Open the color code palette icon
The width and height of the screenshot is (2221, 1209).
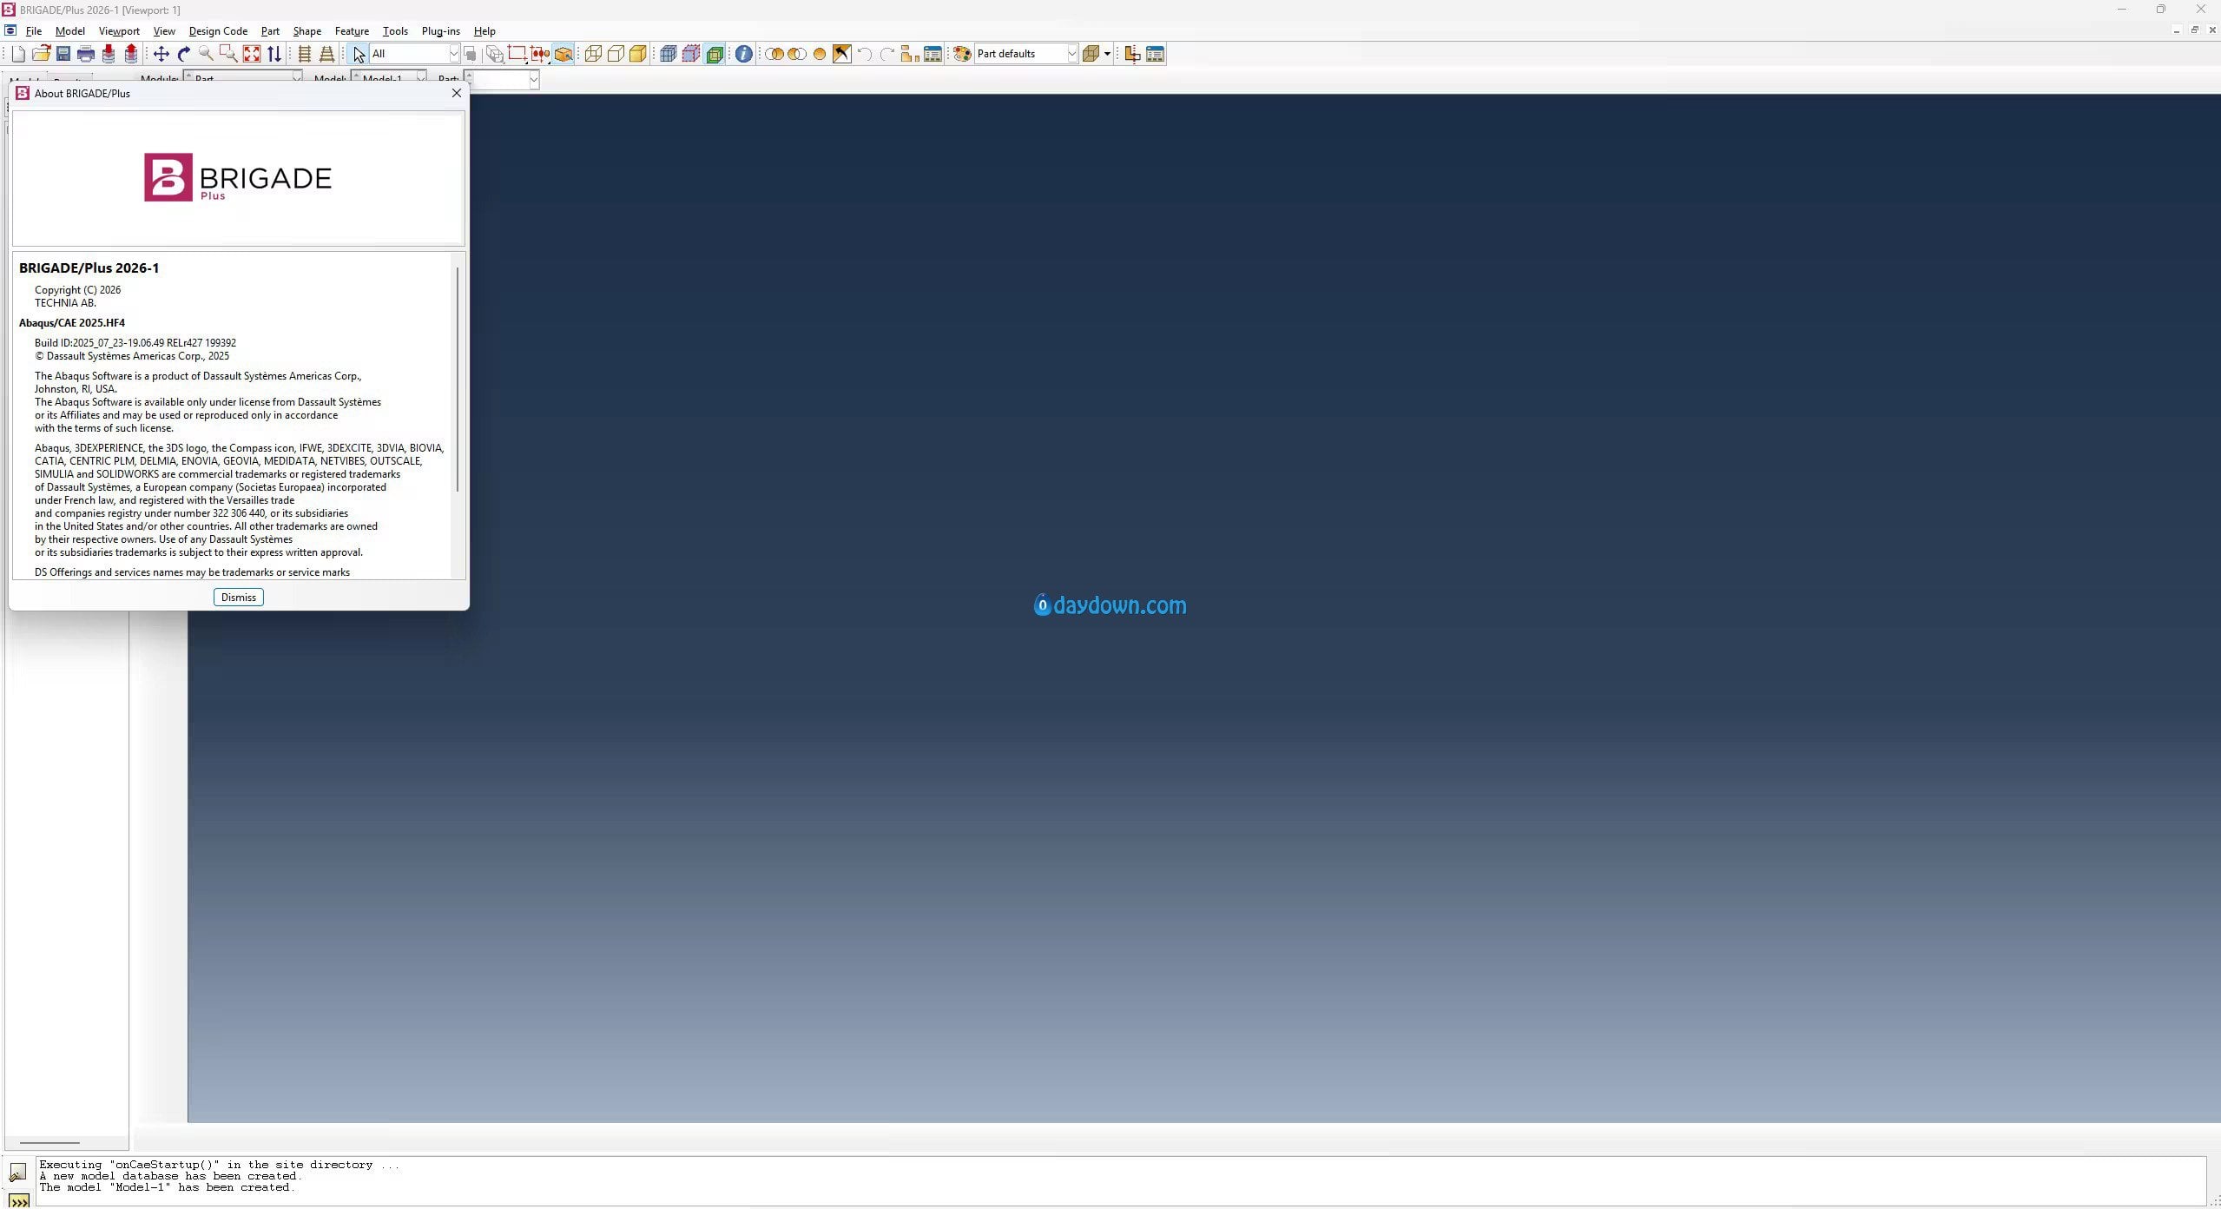[x=961, y=54]
